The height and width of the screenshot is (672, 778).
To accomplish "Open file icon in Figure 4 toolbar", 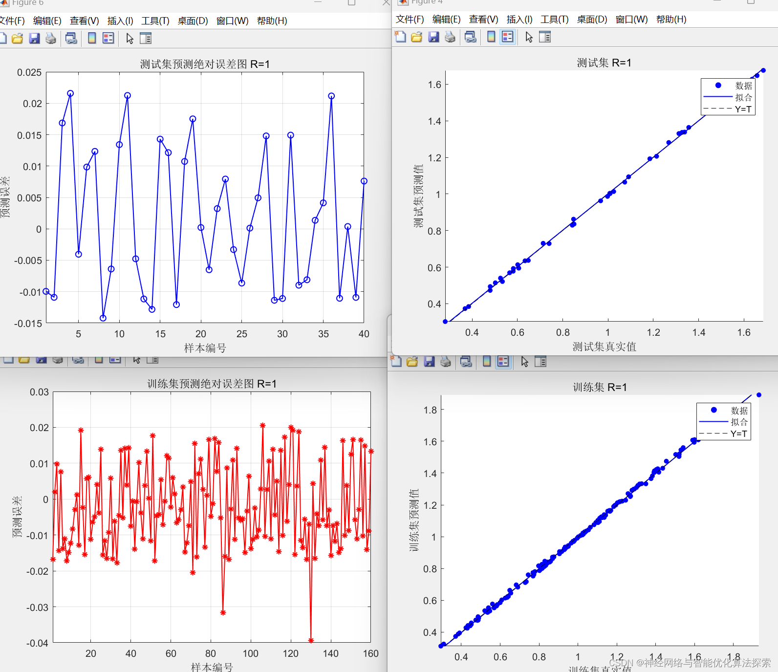I will [417, 37].
